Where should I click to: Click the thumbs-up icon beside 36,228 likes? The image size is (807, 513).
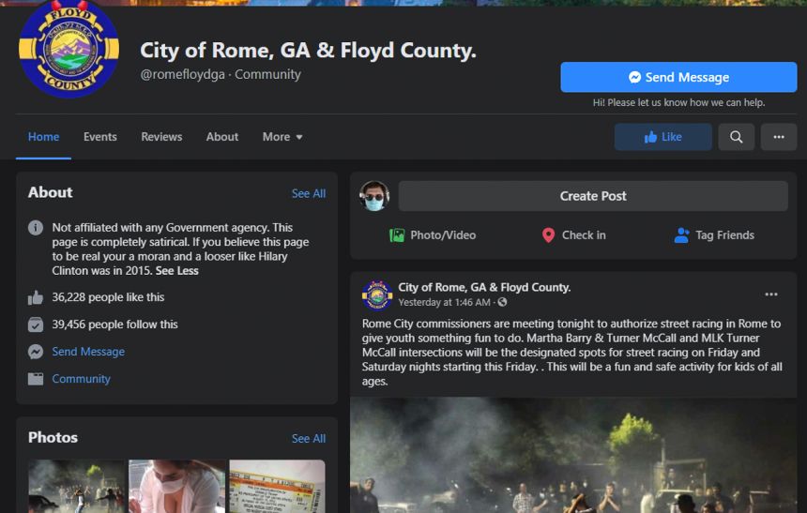point(36,297)
